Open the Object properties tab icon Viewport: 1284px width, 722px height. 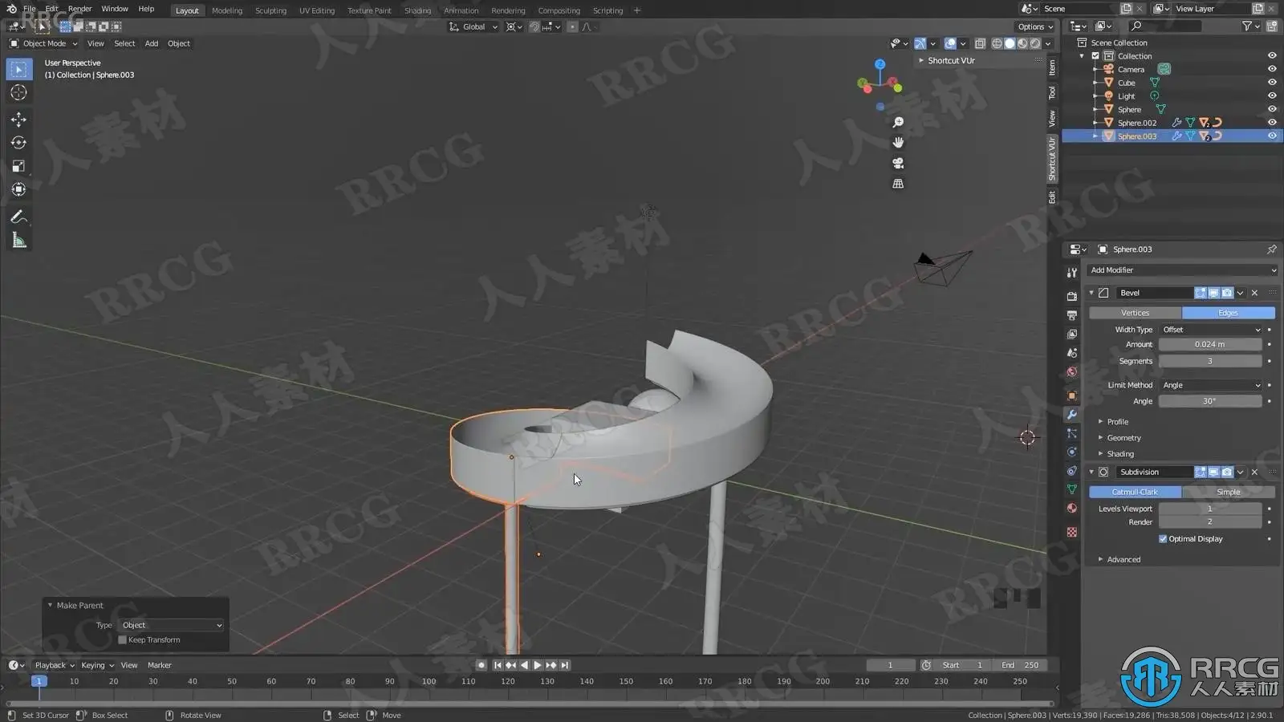1071,395
